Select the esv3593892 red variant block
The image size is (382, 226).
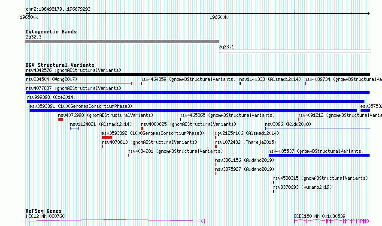107,137
